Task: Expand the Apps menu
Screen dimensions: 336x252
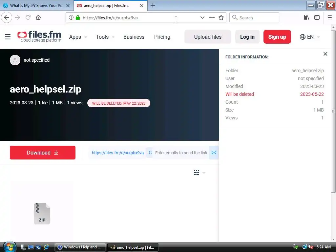Action: pos(78,37)
